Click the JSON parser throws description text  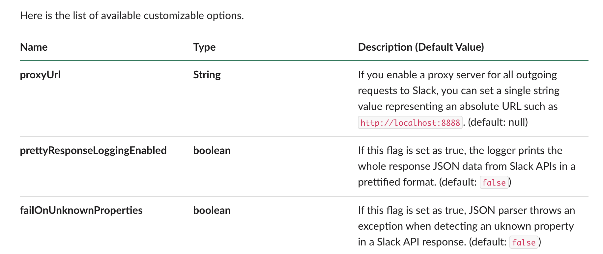tap(467, 226)
